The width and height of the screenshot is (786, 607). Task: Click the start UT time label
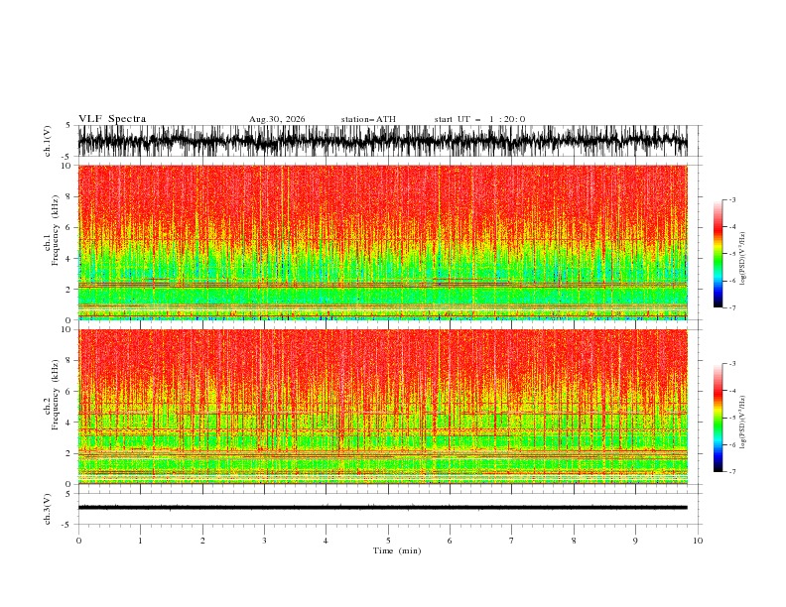tap(479, 119)
